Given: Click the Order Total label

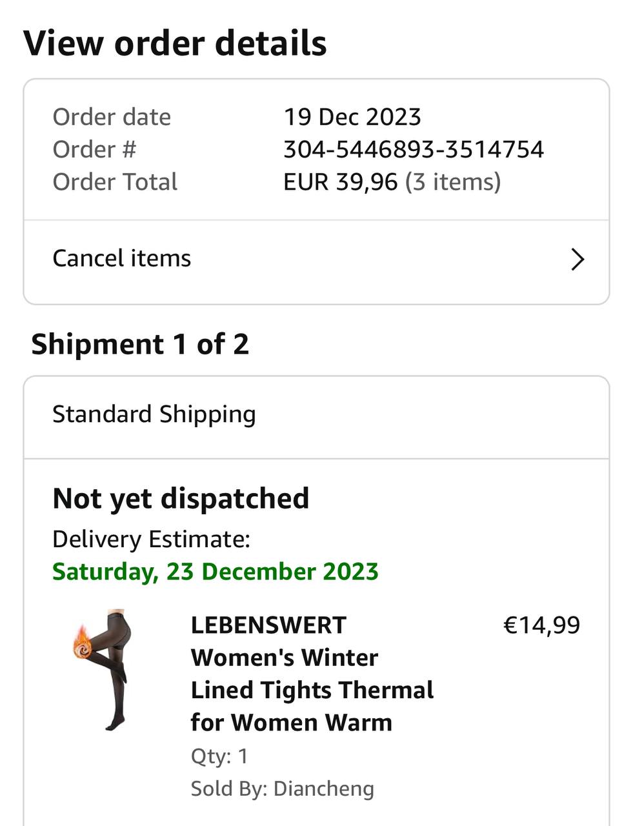Looking at the screenshot, I should pyautogui.click(x=115, y=182).
